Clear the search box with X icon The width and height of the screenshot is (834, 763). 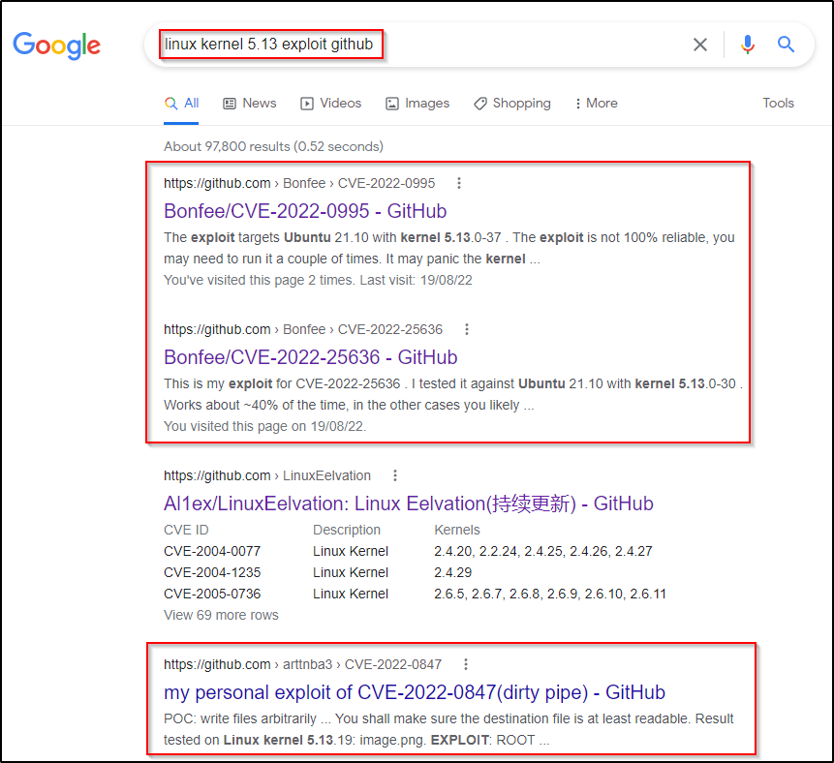click(700, 45)
